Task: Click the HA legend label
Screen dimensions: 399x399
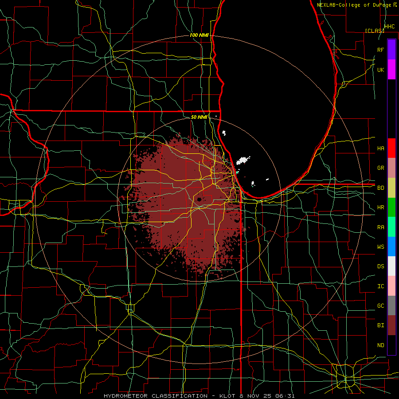Action: [x=380, y=148]
